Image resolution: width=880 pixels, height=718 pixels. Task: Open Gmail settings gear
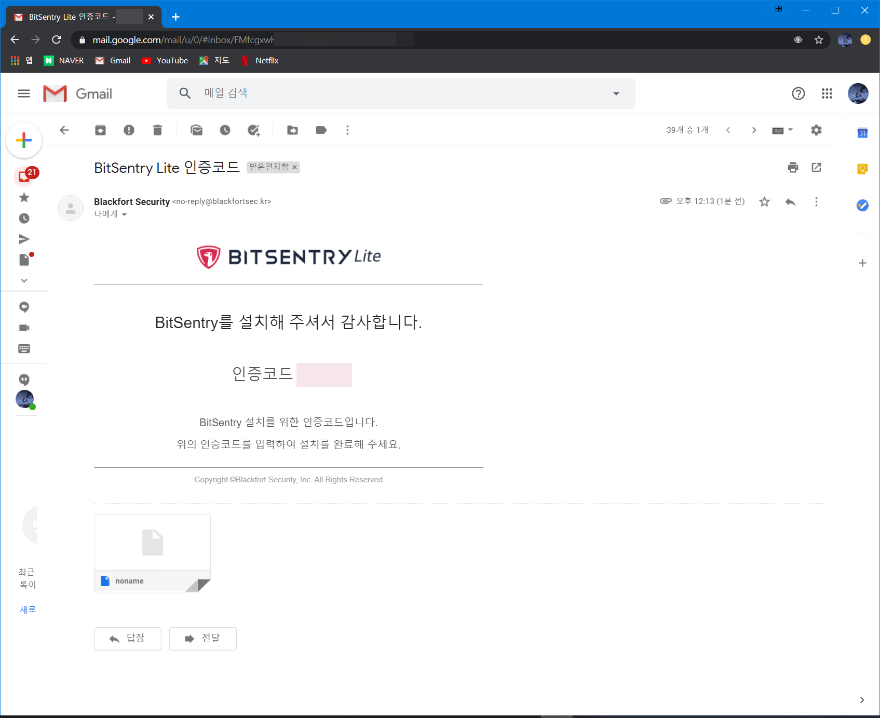(816, 130)
